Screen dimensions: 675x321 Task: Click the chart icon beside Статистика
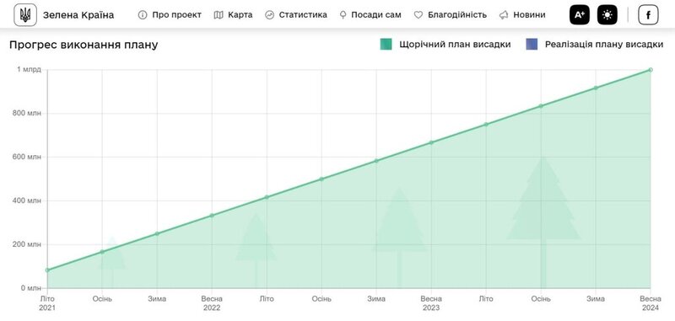click(x=269, y=15)
